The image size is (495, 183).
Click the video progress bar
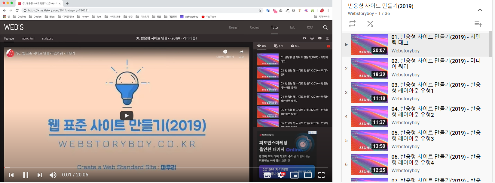[166, 168]
